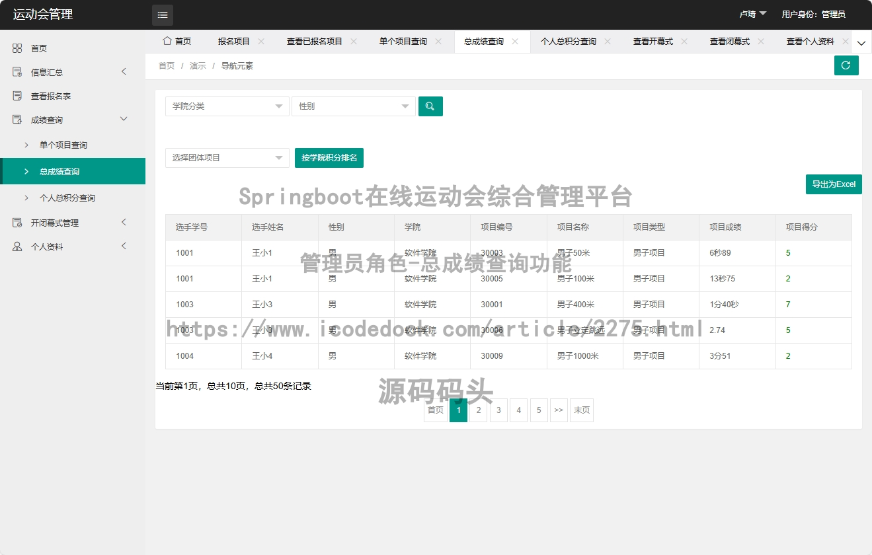
Task: Select 总成绩查询 in the sidebar
Action: [73, 171]
